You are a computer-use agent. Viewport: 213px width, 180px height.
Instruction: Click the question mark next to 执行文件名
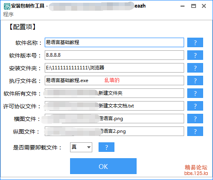195,80
